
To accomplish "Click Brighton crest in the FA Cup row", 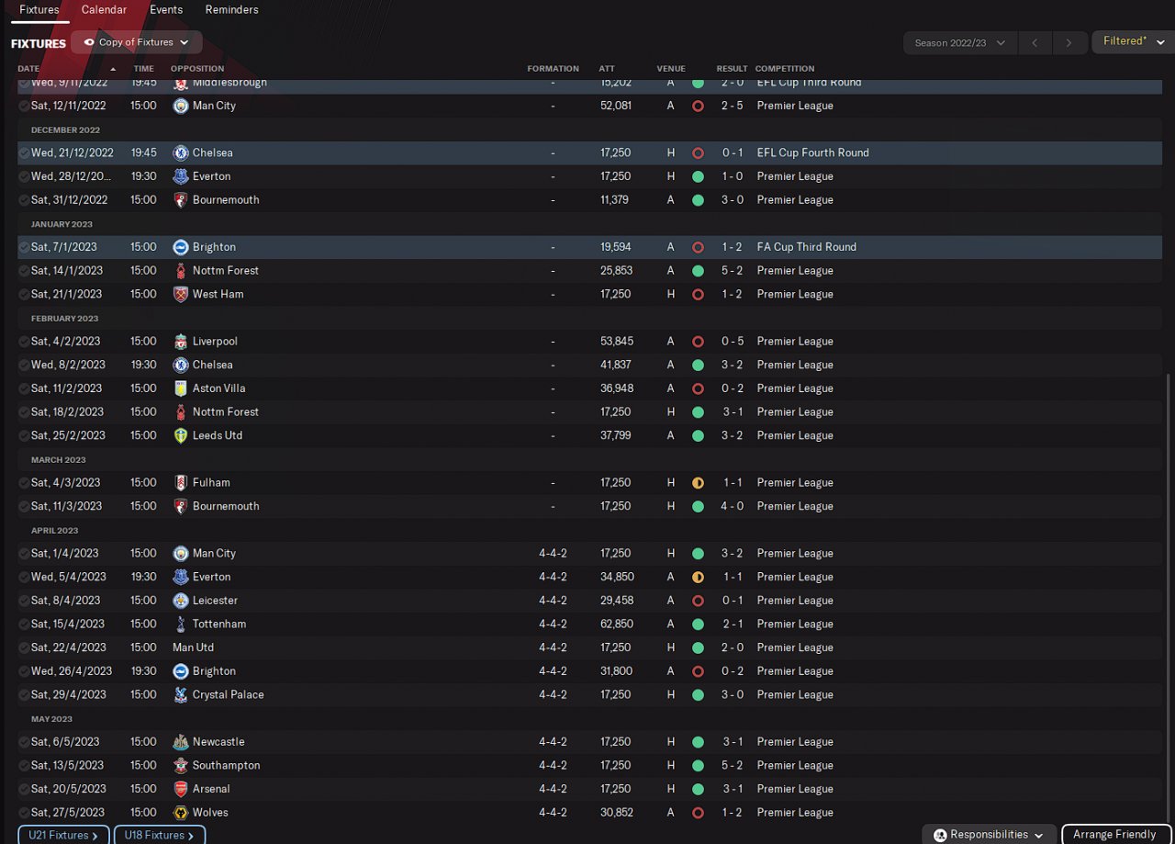I will (x=181, y=247).
